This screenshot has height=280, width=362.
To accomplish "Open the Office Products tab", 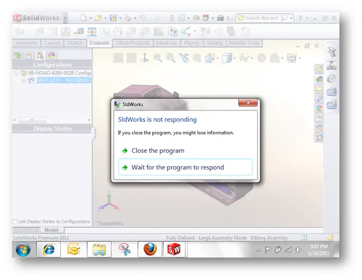I will (x=133, y=43).
